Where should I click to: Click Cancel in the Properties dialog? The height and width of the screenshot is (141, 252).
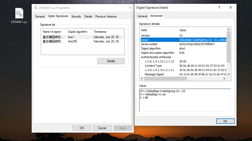pyautogui.click(x=102, y=128)
